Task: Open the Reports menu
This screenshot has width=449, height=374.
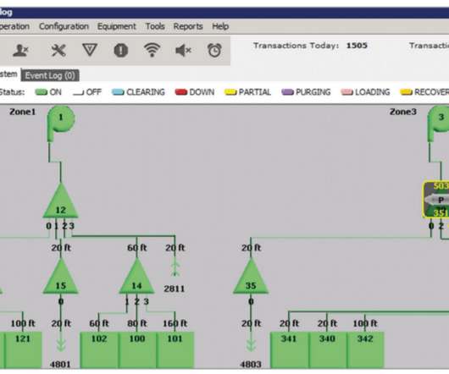Action: 188,26
